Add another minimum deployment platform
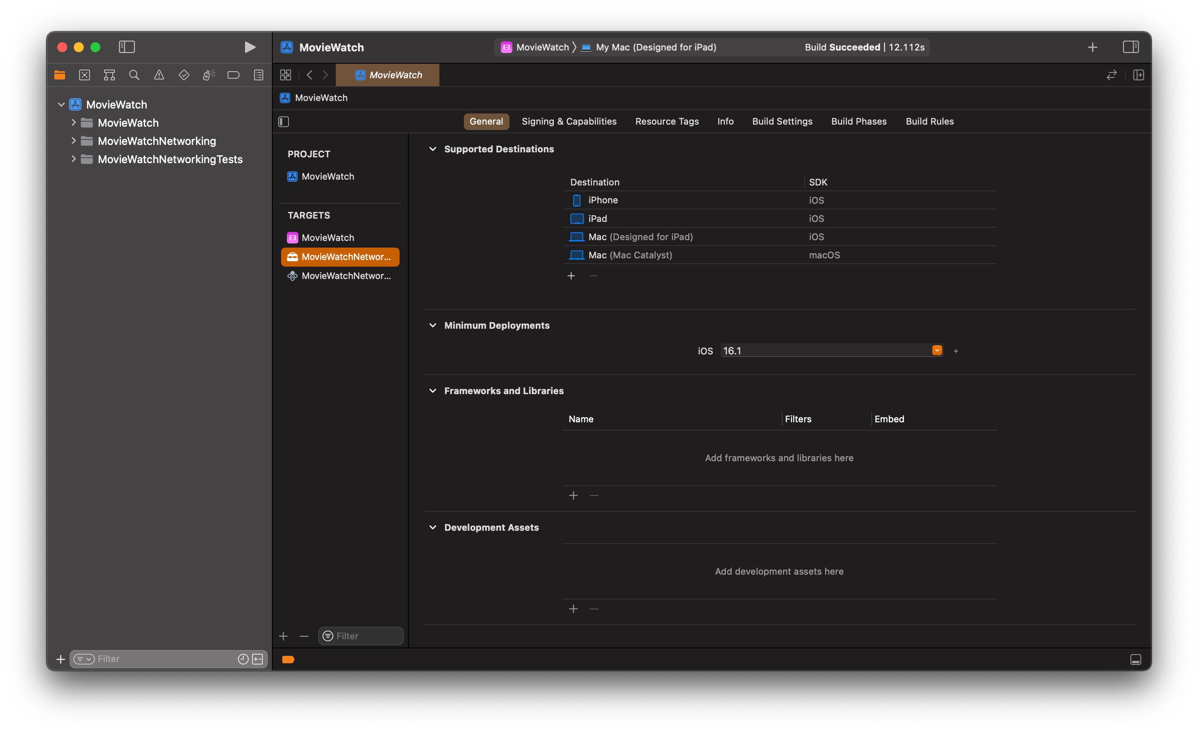Screen dimensions: 1198x732 (956, 351)
